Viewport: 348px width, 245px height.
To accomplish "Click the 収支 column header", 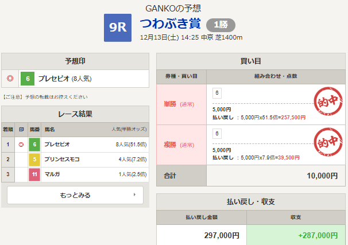I will click(x=296, y=217).
